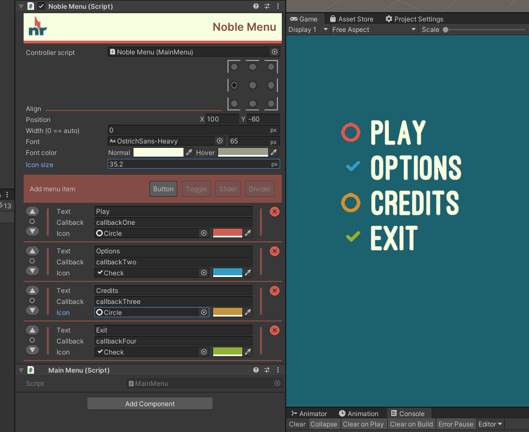The image size is (529, 432).
Task: Open object picker for Play item's Circle icon
Action: 203,233
